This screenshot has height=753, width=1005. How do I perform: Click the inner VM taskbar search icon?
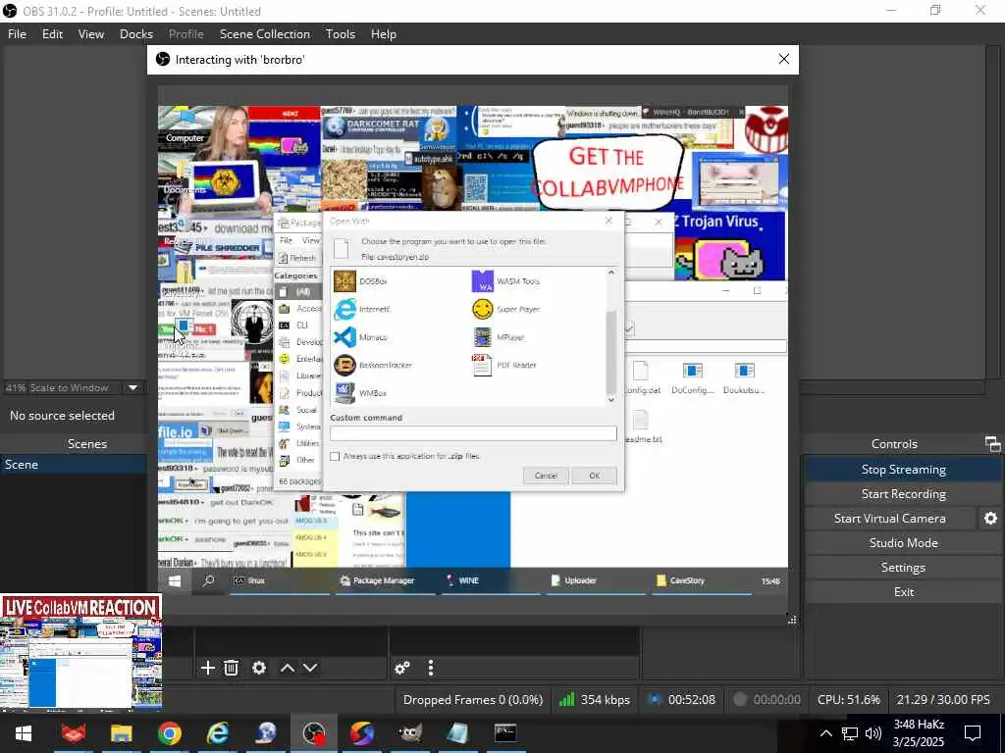click(x=208, y=580)
